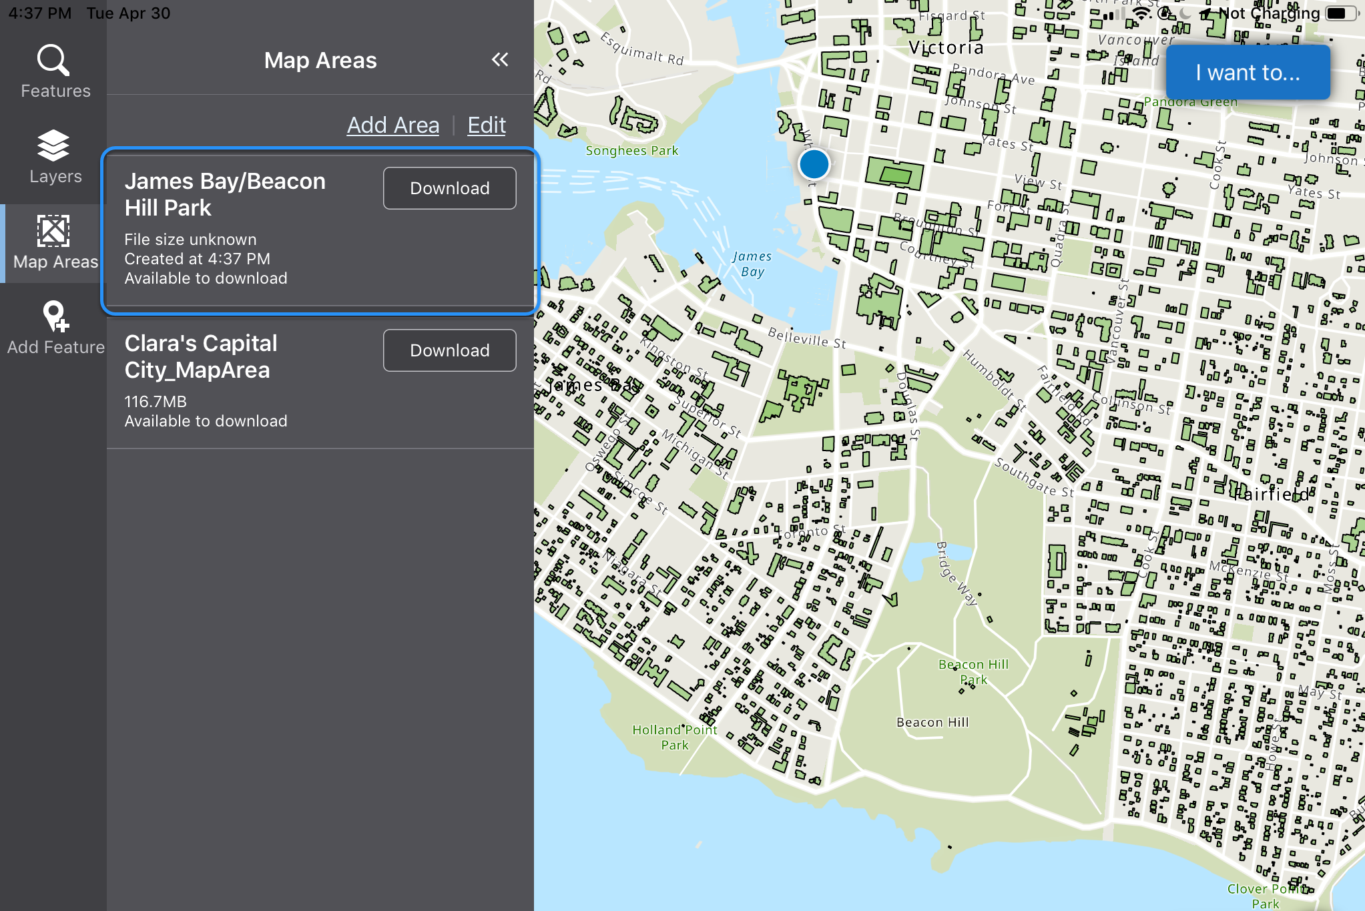Click the Victoria city label on map

pyautogui.click(x=946, y=47)
